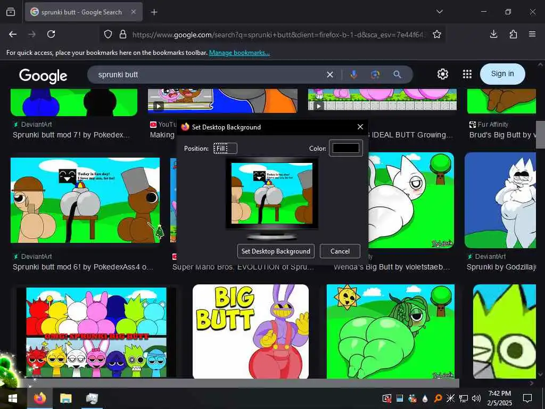This screenshot has width=545, height=409.
Task: Open the BIG BUTT rabbit thumbnail
Action: coord(251,331)
